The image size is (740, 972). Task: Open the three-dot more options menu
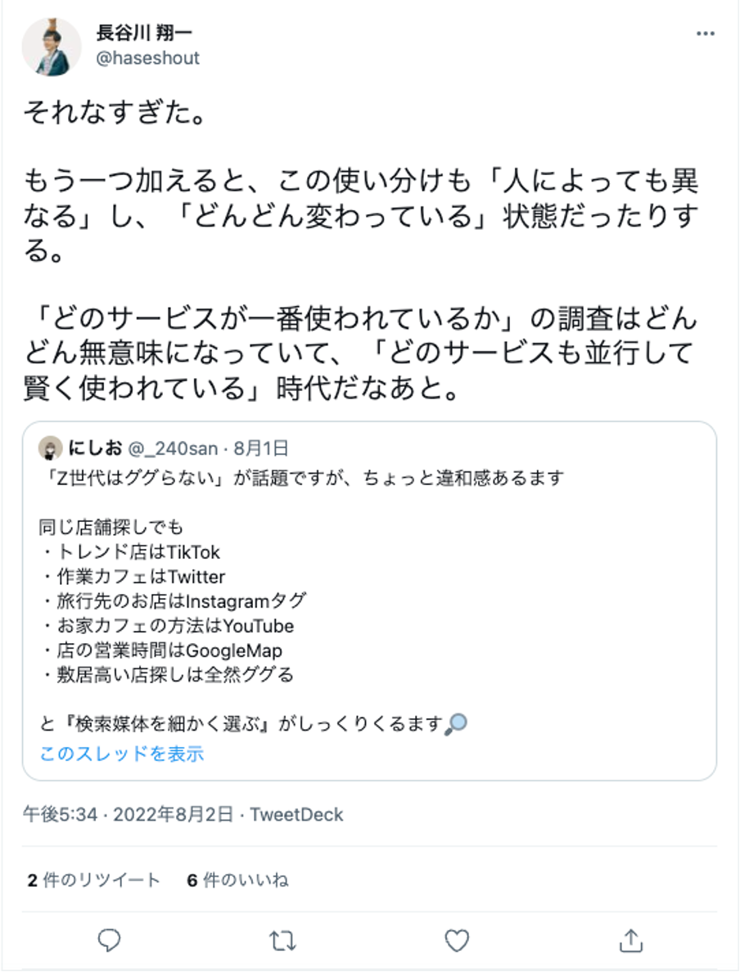tap(705, 34)
